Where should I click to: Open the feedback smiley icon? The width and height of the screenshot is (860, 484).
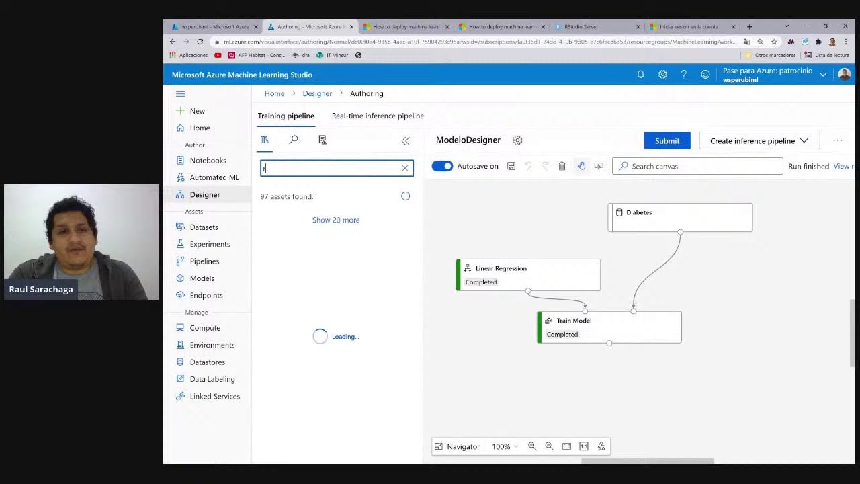point(705,75)
